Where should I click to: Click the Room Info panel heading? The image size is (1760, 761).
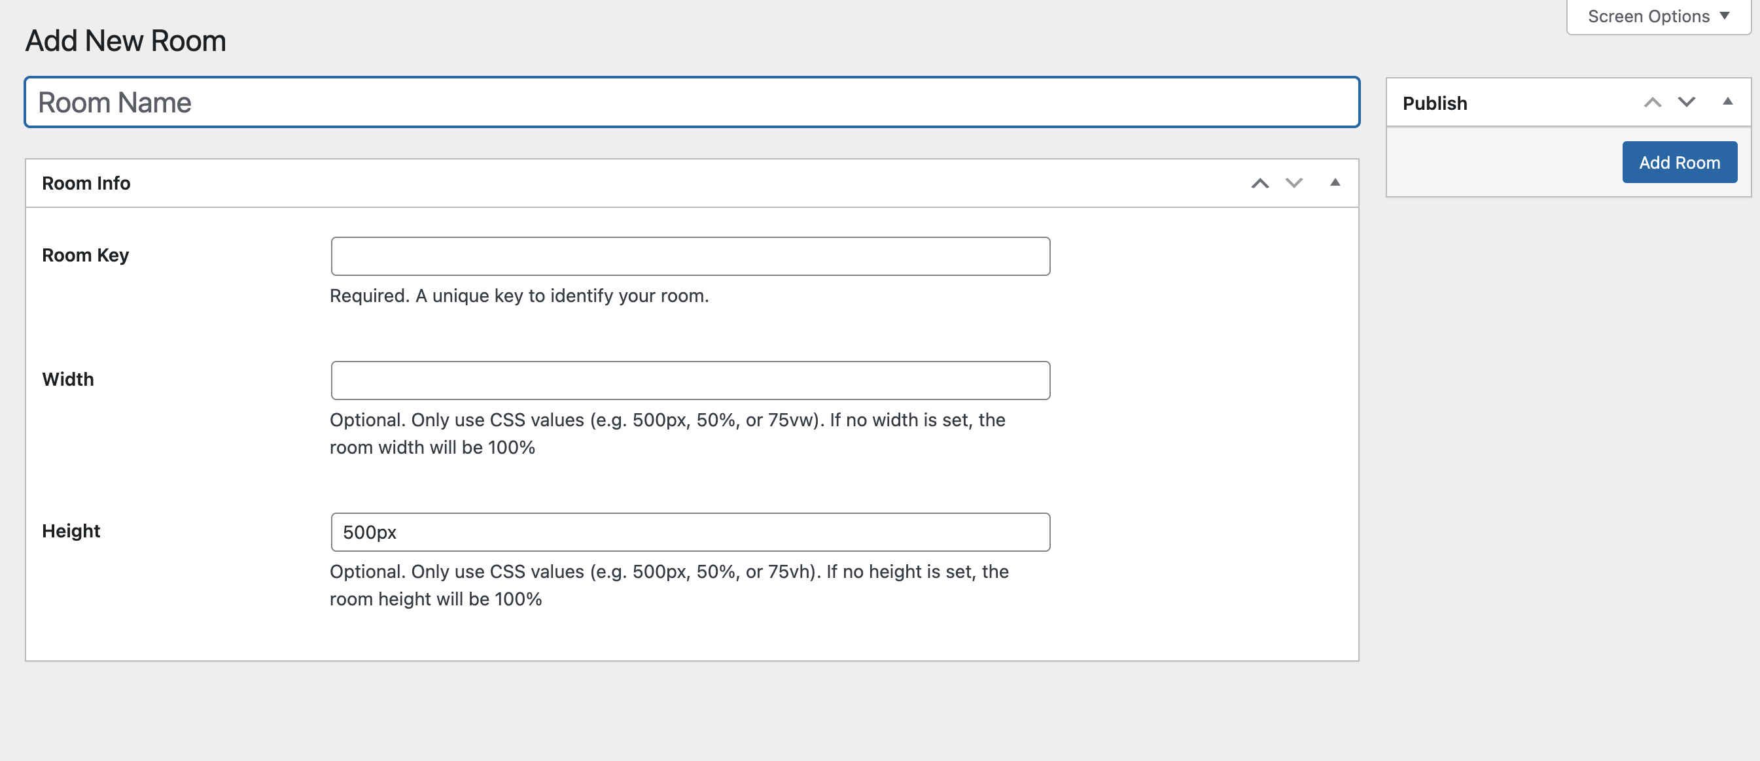(86, 183)
